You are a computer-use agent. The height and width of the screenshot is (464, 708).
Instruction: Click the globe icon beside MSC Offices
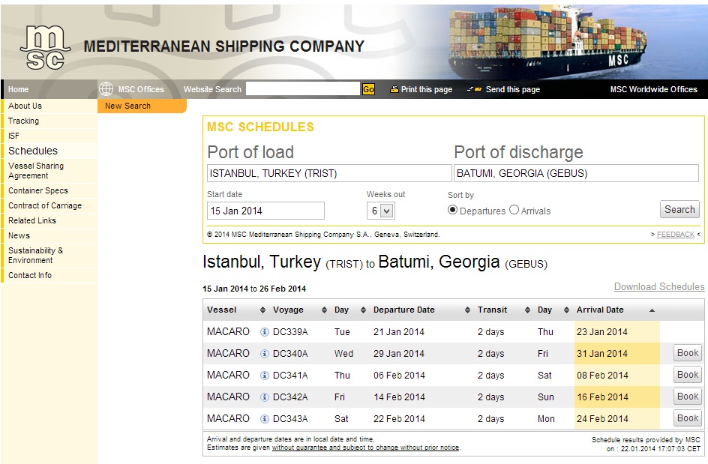106,89
